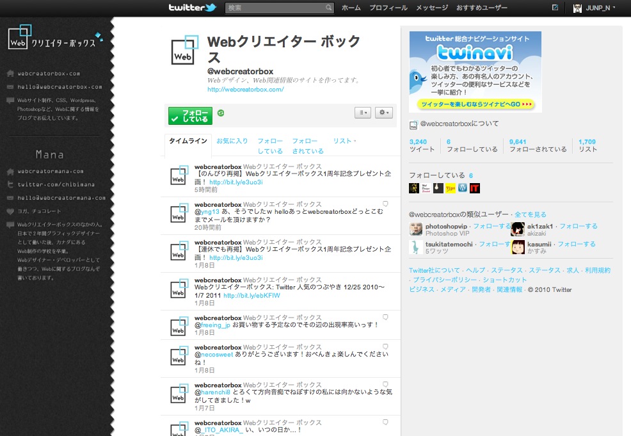Open the list actions dropdown button

tap(363, 113)
